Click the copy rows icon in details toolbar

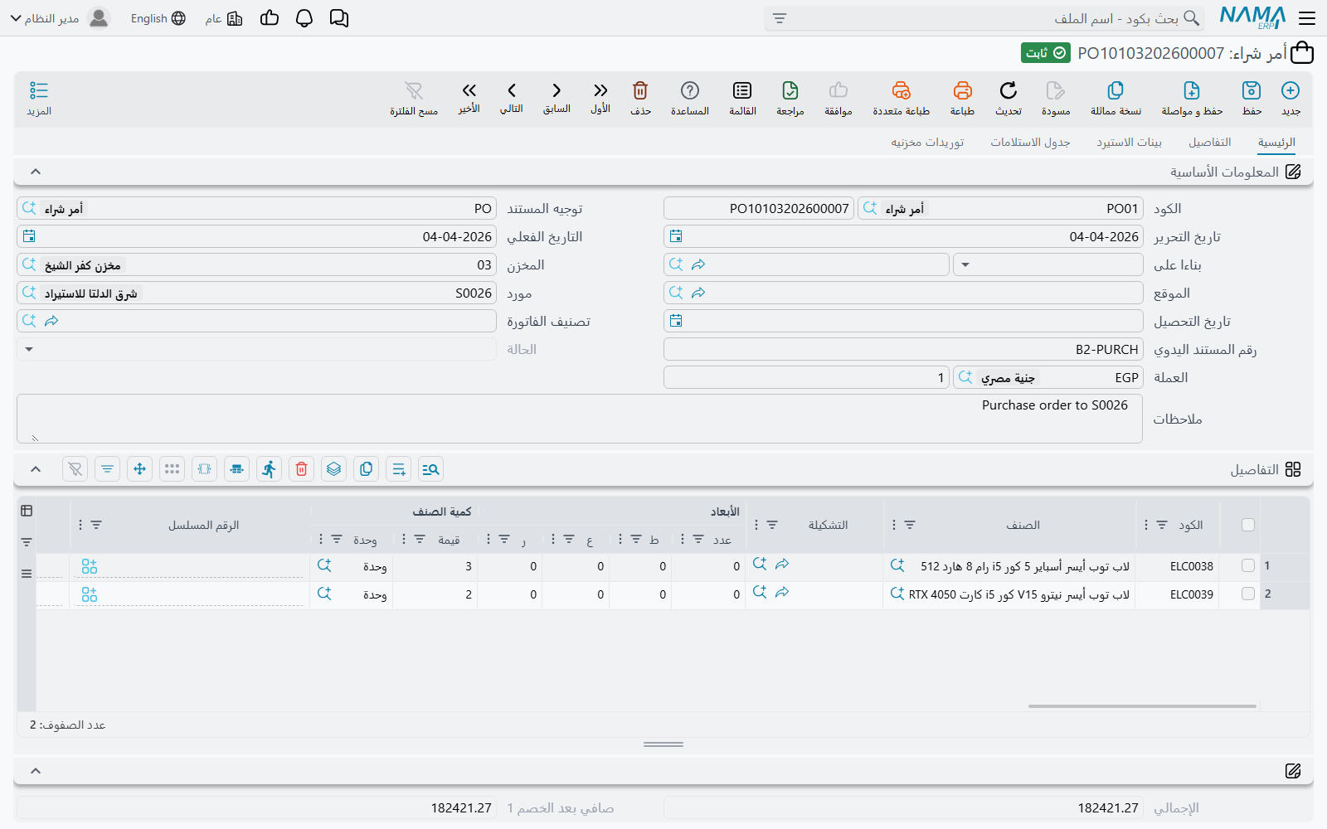pyautogui.click(x=366, y=469)
